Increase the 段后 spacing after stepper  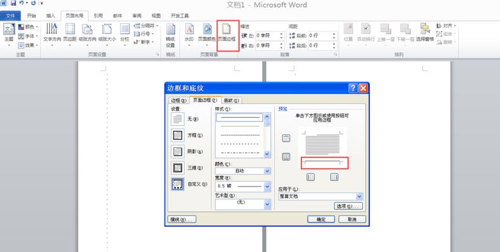coord(334,44)
